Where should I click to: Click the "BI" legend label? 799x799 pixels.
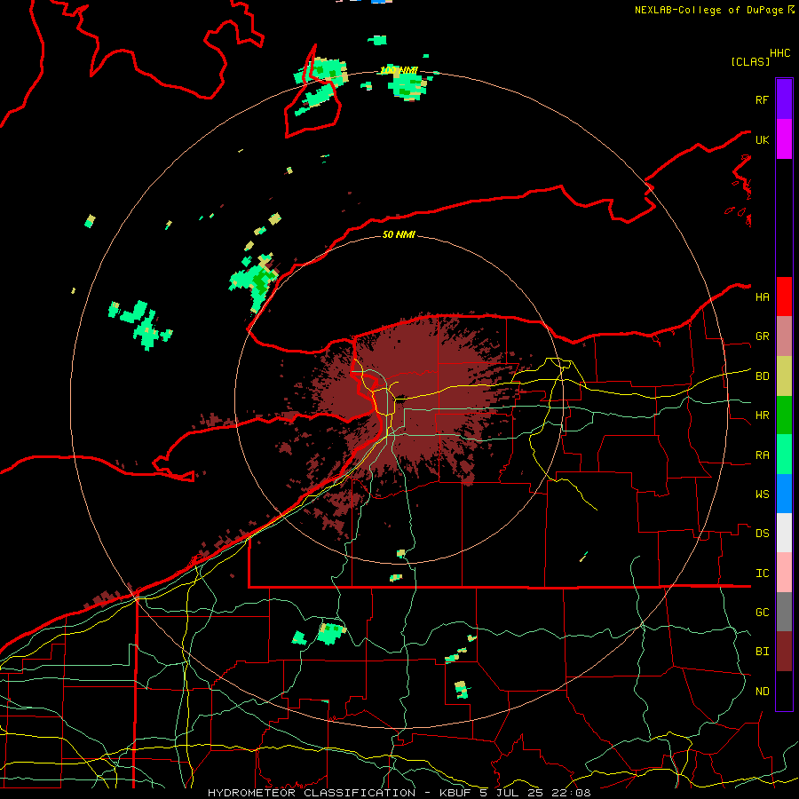coord(762,652)
